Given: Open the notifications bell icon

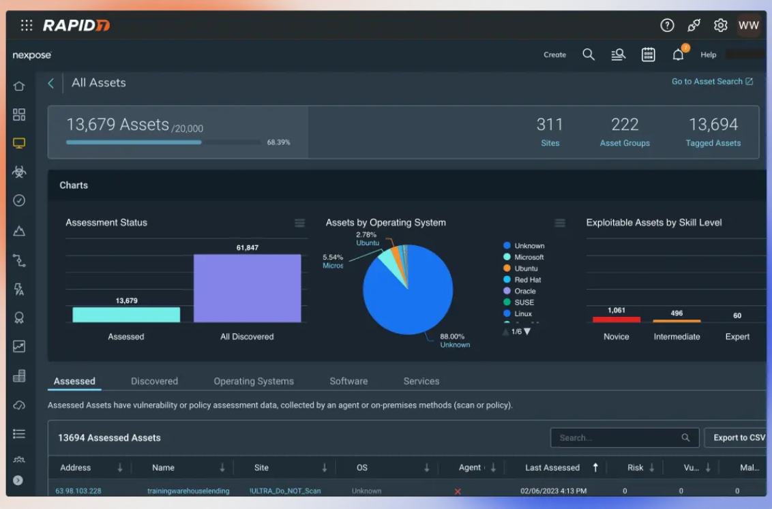Looking at the screenshot, I should [x=678, y=55].
